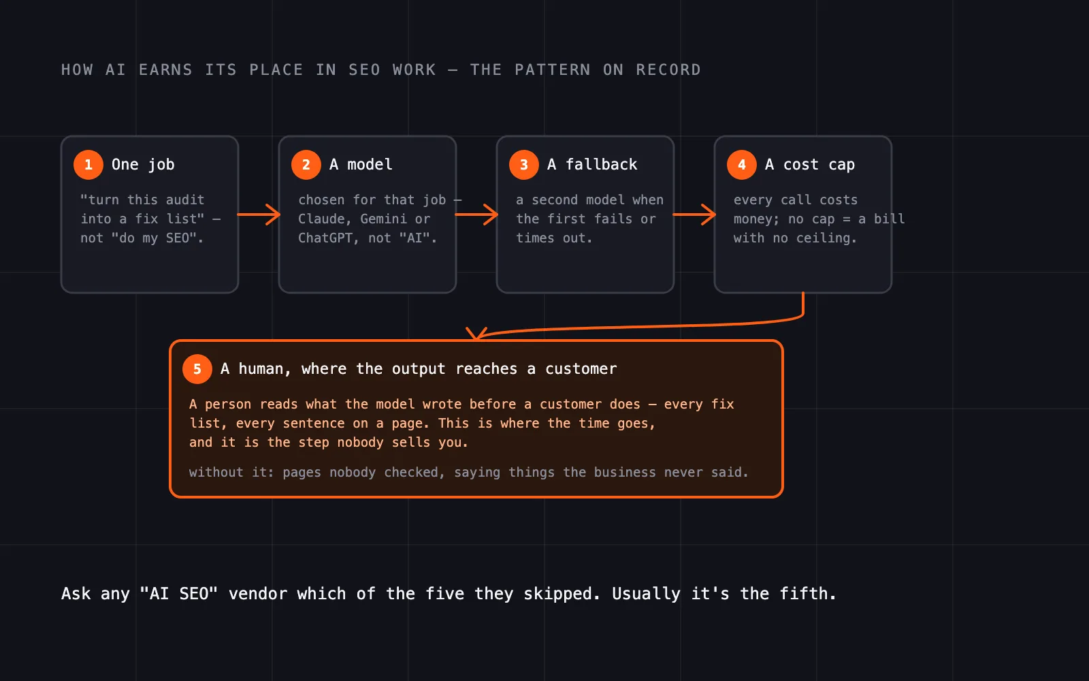Click heading 'A human, where the output reaches a customer'
The image size is (1089, 681).
coord(419,369)
